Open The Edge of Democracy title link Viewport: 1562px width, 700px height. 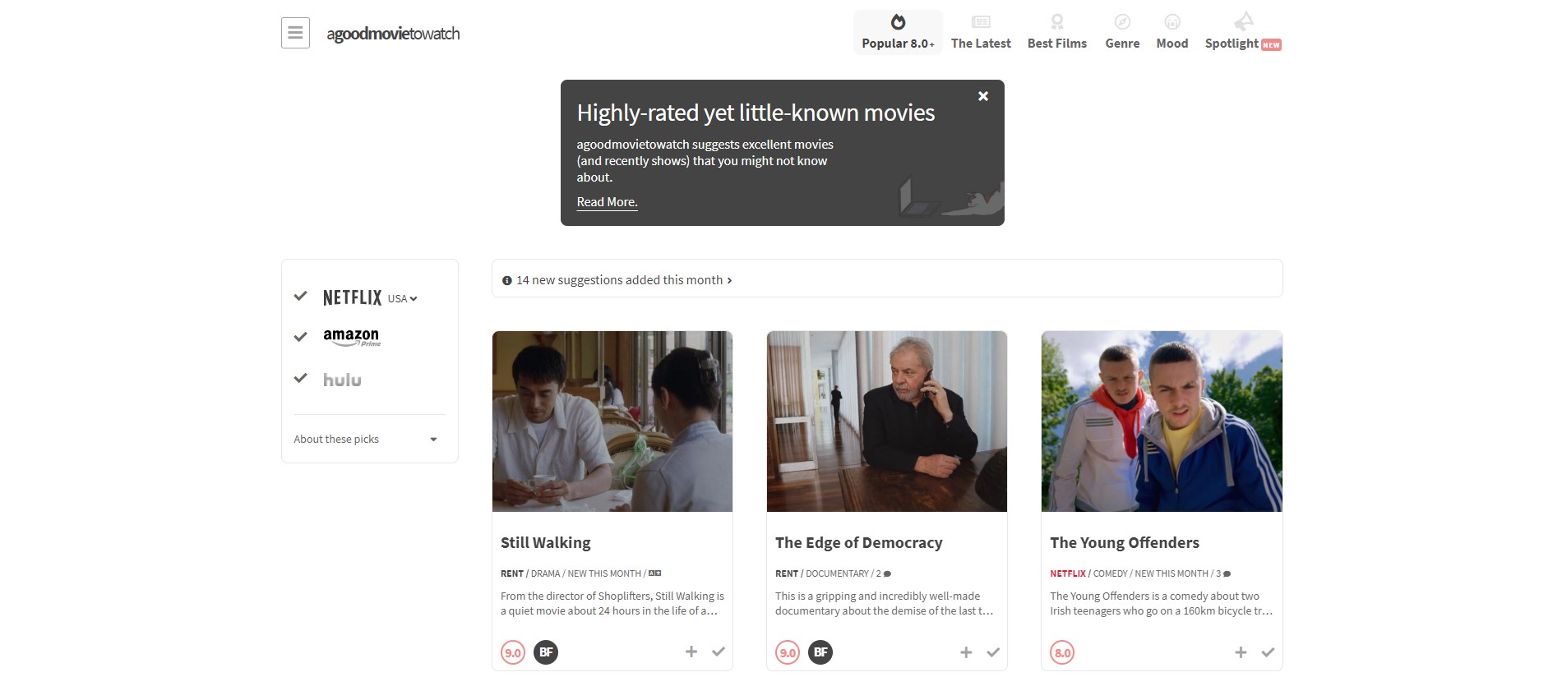(x=858, y=543)
